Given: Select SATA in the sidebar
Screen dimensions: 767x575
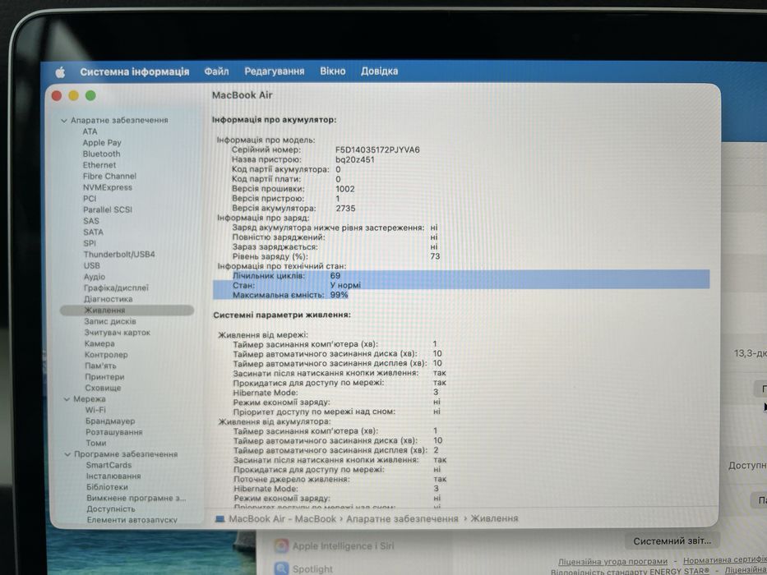Looking at the screenshot, I should [93, 232].
